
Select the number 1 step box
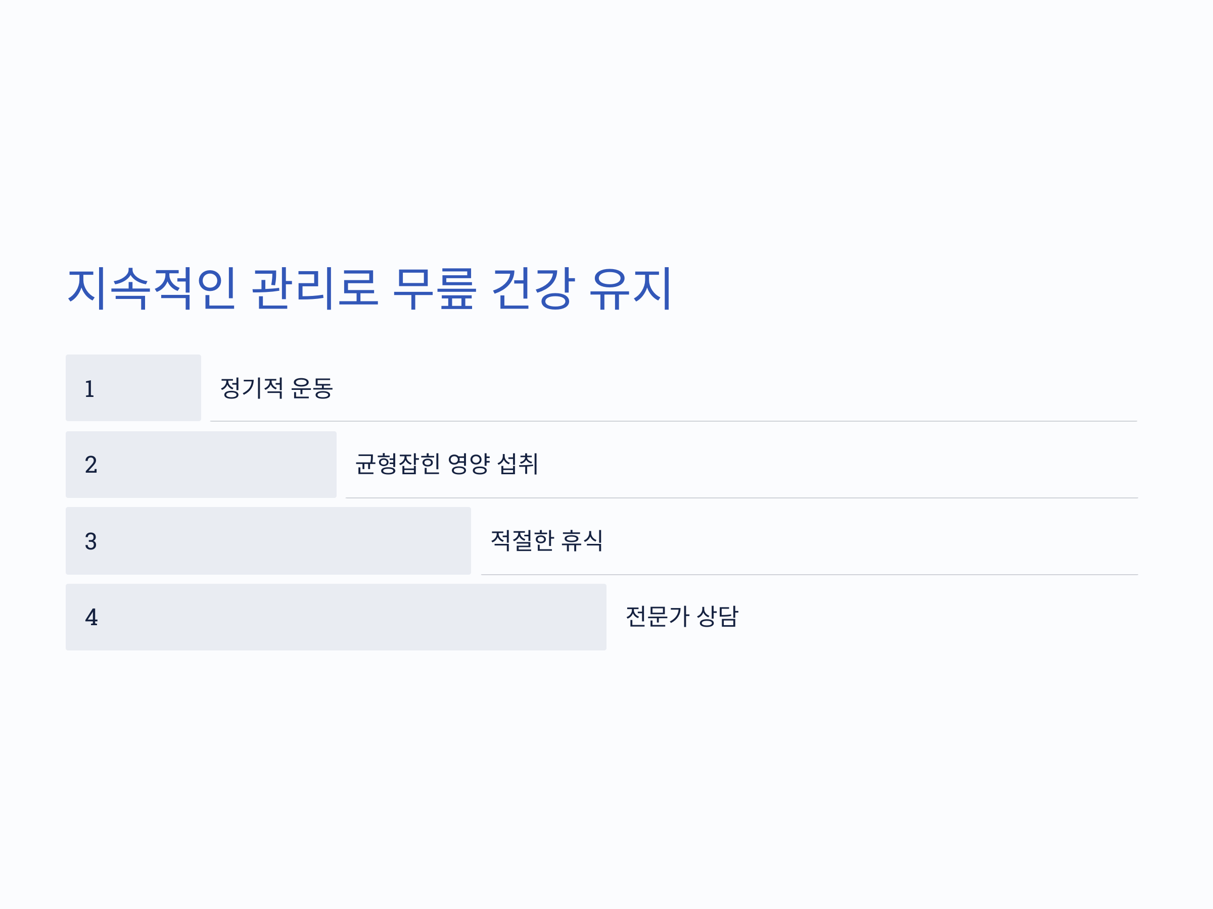133,387
